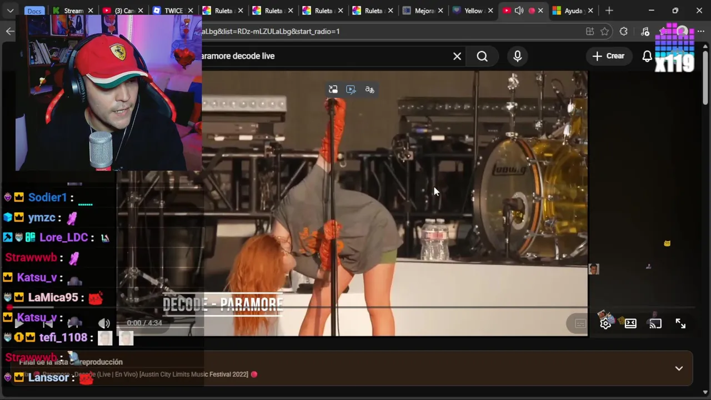Close the Ayuda tab
The width and height of the screenshot is (711, 400).
click(590, 11)
